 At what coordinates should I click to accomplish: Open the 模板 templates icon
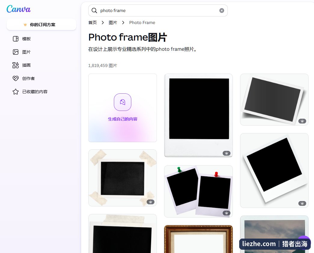coord(16,39)
